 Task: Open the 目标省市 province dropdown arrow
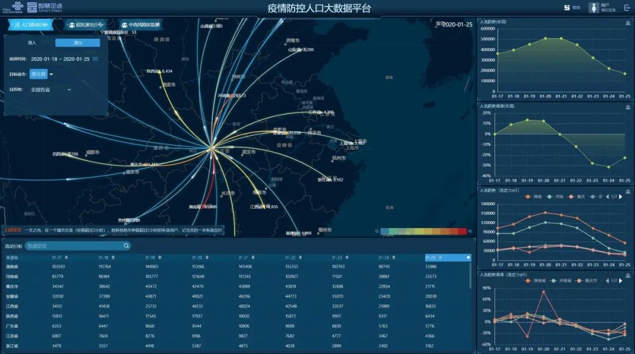51,74
